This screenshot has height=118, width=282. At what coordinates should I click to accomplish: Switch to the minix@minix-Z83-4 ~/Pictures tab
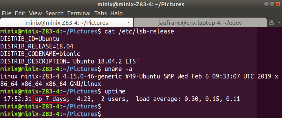[67, 23]
